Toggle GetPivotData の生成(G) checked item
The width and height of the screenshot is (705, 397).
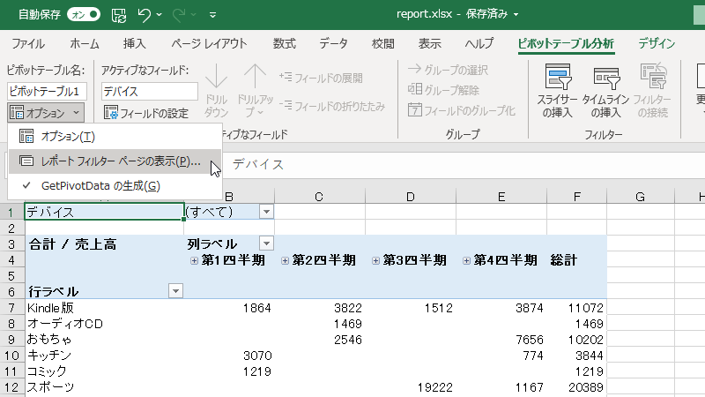[x=115, y=186]
